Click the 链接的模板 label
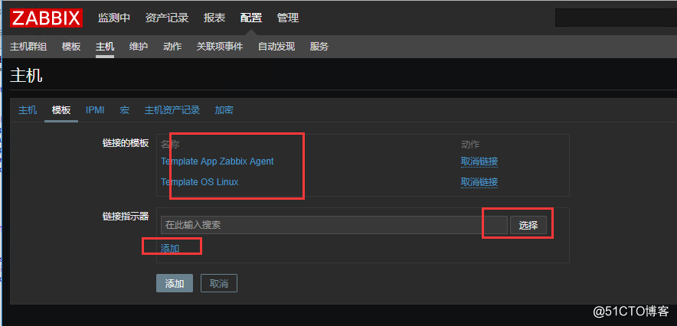 [126, 143]
